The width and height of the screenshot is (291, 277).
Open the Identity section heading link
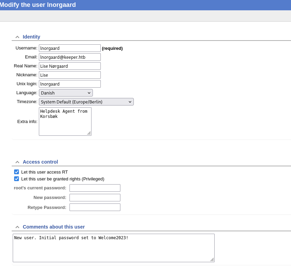[x=31, y=37]
